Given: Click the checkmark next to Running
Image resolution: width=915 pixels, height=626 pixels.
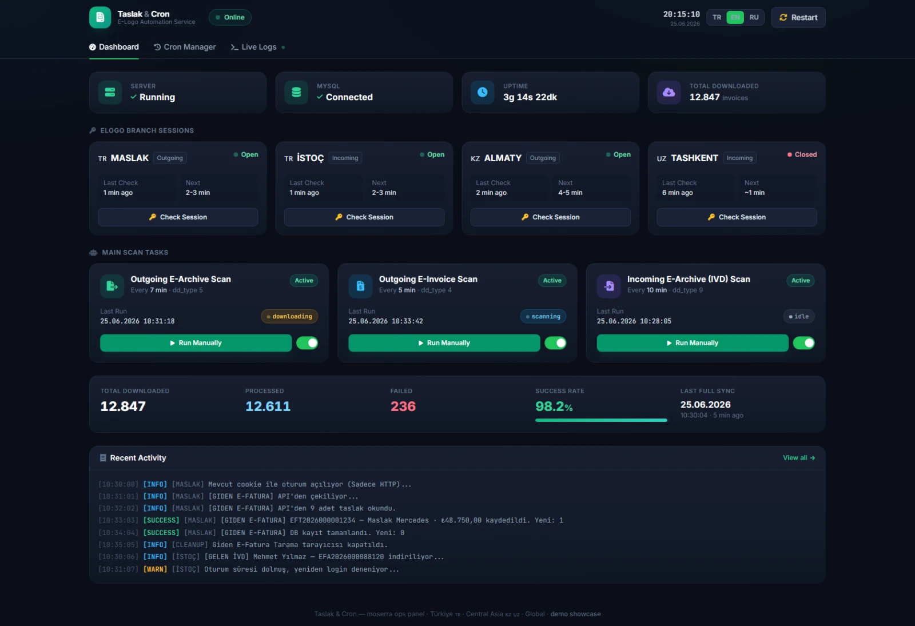Looking at the screenshot, I should 133,97.
